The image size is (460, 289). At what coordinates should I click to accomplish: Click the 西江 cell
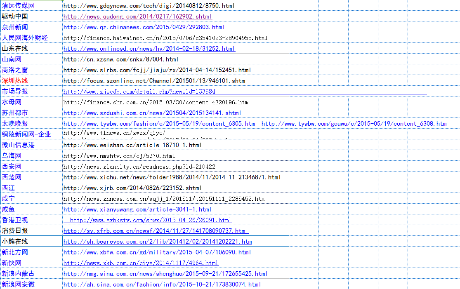tap(31, 188)
